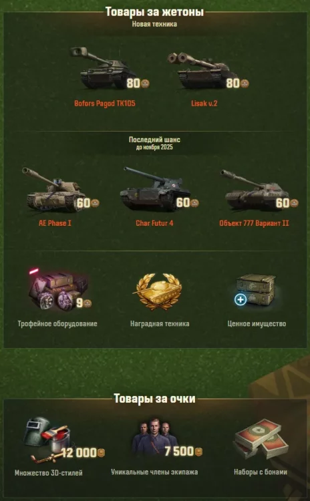Screen dimensions: 310x501
Task: Open the Объект 777 Вариант II link
Action: [x=254, y=223]
